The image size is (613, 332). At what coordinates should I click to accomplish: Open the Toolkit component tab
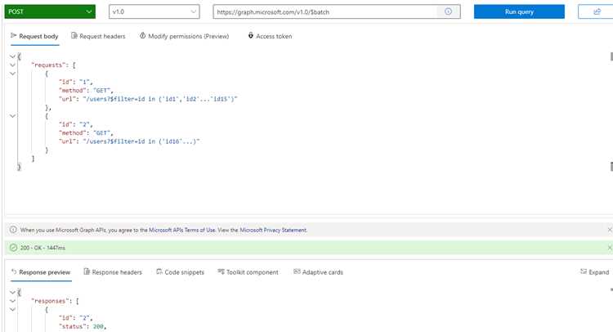[248, 272]
